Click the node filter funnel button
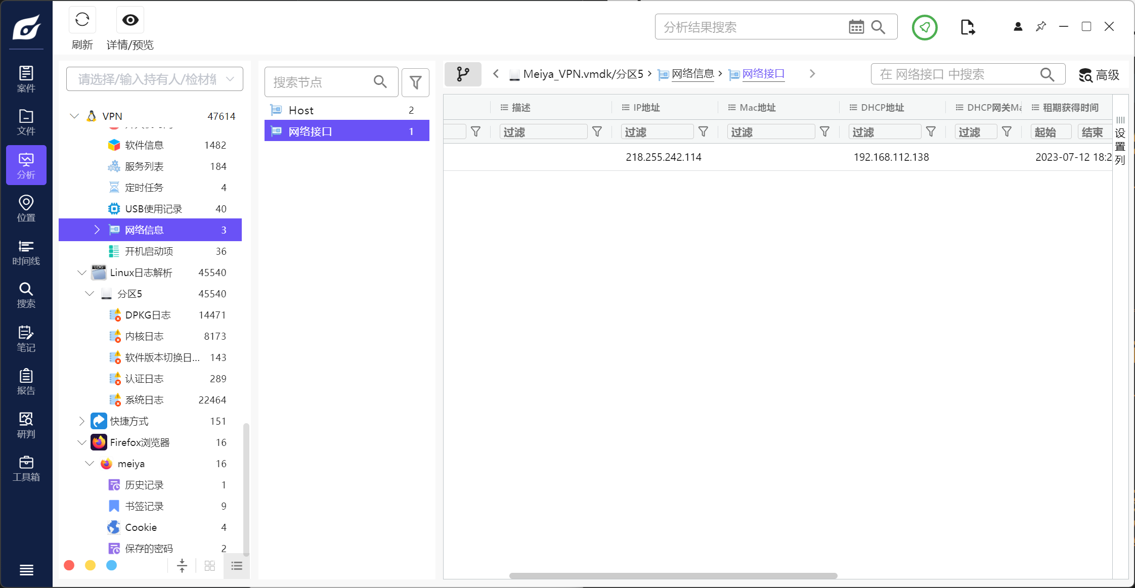The height and width of the screenshot is (588, 1135). pyautogui.click(x=415, y=82)
